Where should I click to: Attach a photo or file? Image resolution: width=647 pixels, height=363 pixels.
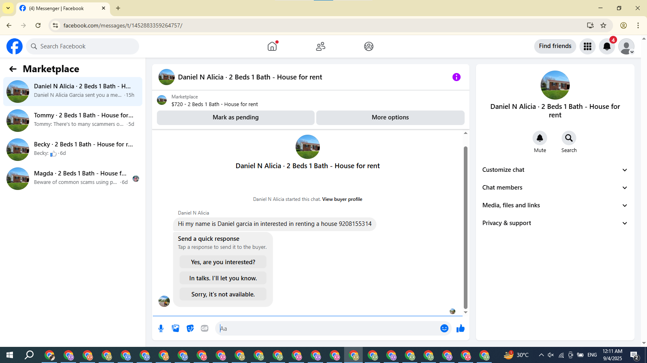pyautogui.click(x=175, y=328)
